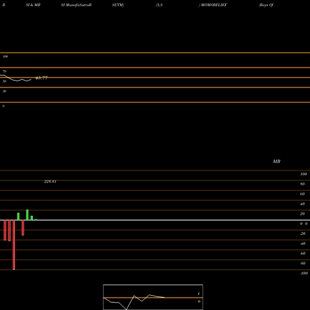Click the RSI value label 45.77
Image resolution: width=310 pixels, height=310 pixels.
[42, 78]
